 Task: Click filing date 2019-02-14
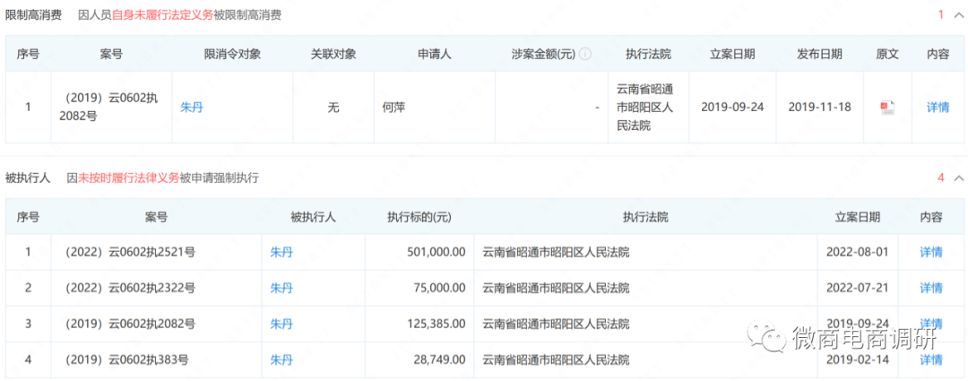(x=858, y=359)
